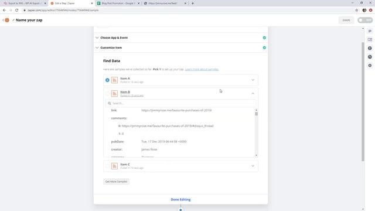Click the Item B list scroll-down arrow

(256, 155)
